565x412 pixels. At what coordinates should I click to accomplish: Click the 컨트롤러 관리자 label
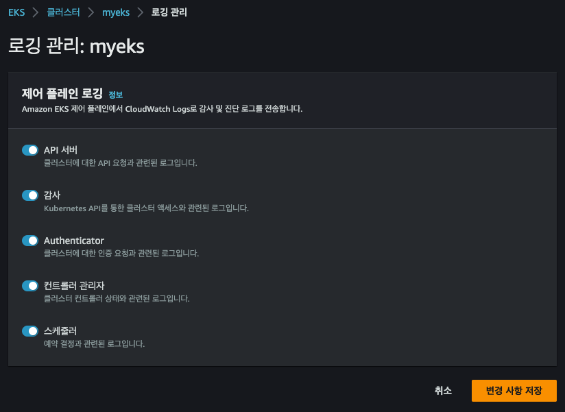(x=74, y=286)
